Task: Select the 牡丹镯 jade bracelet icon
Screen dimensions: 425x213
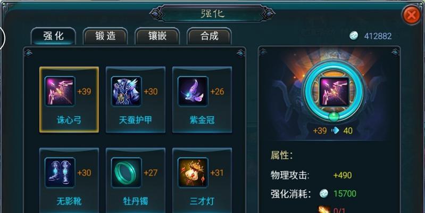Action: 126,173
